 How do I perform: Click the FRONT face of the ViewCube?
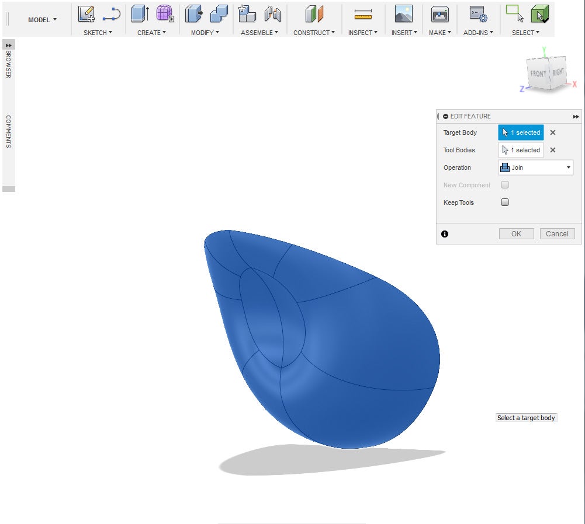(538, 74)
